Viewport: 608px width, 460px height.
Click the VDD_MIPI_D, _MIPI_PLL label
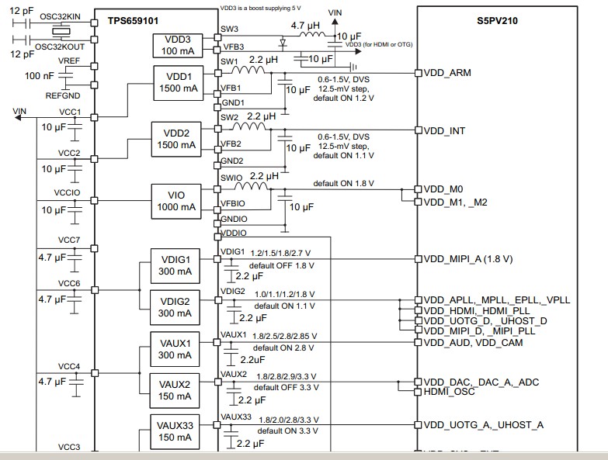[479, 331]
